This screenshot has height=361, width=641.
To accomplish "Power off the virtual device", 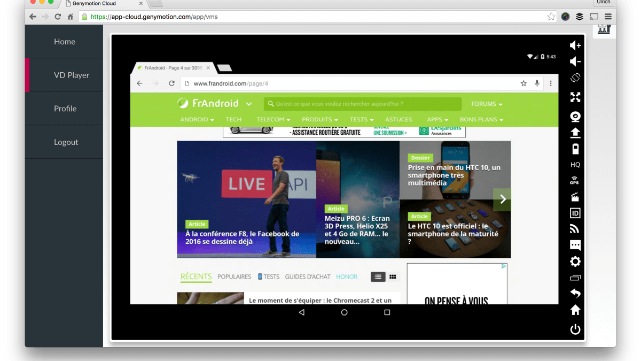I will pyautogui.click(x=575, y=329).
